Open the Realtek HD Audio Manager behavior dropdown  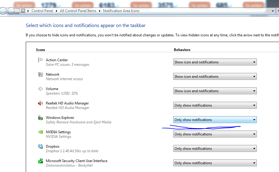pyautogui.click(x=215, y=105)
